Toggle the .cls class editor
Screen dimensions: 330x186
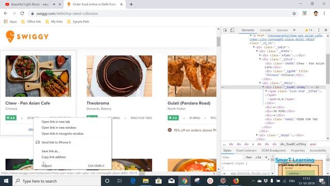[258, 157]
